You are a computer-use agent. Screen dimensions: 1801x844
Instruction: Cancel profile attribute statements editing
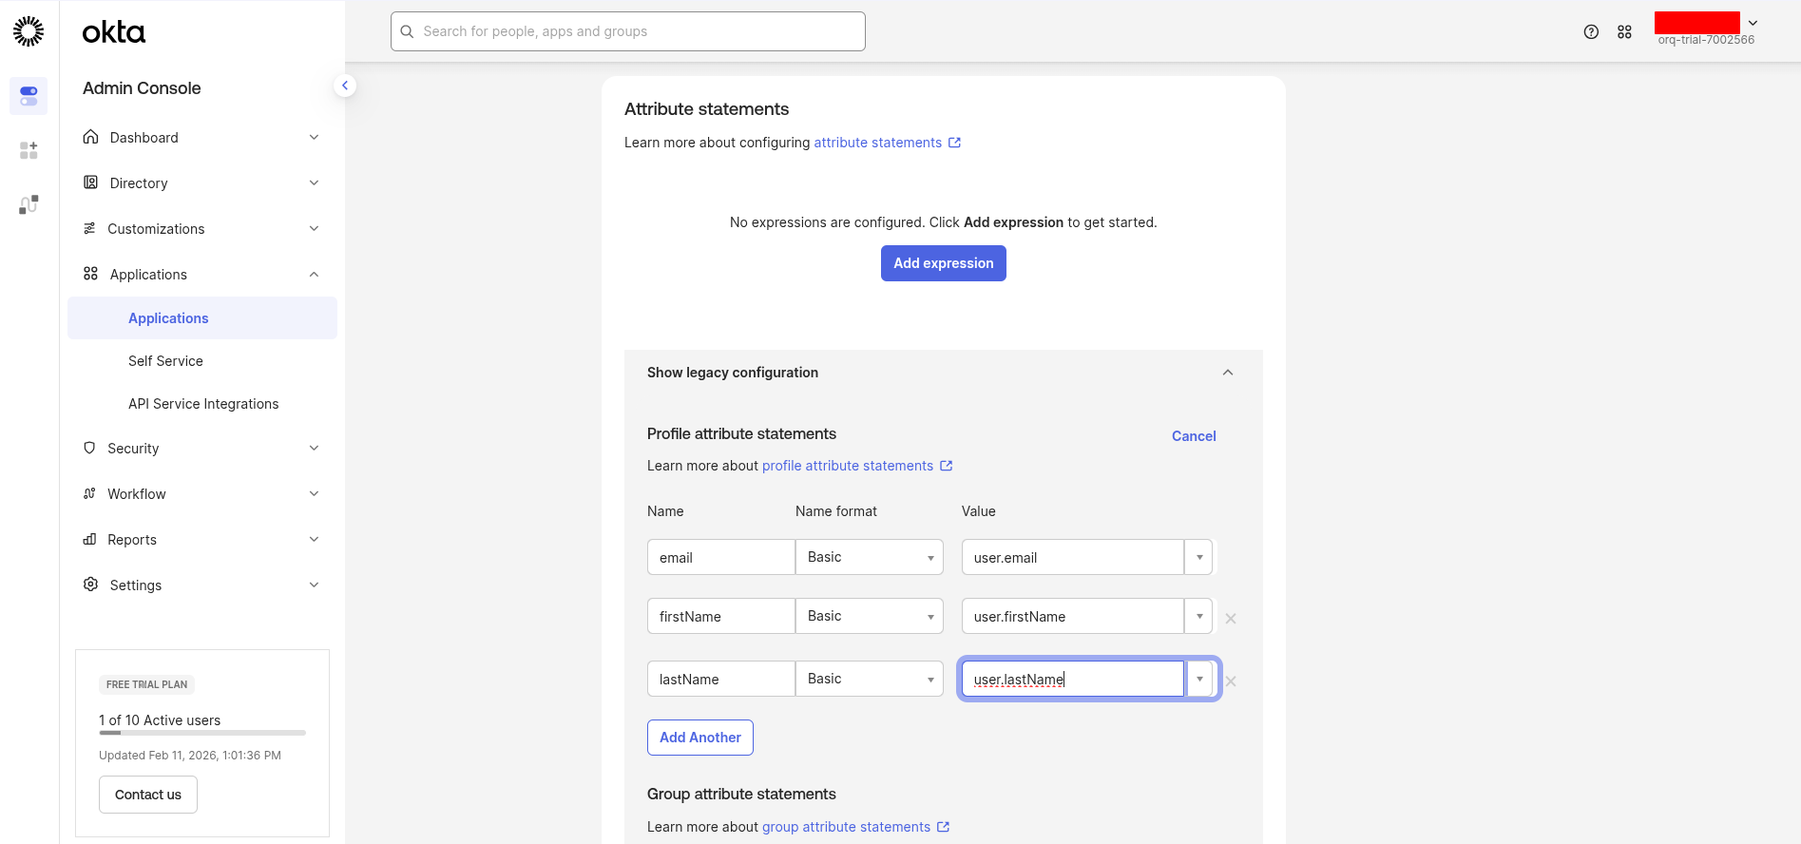click(x=1193, y=436)
